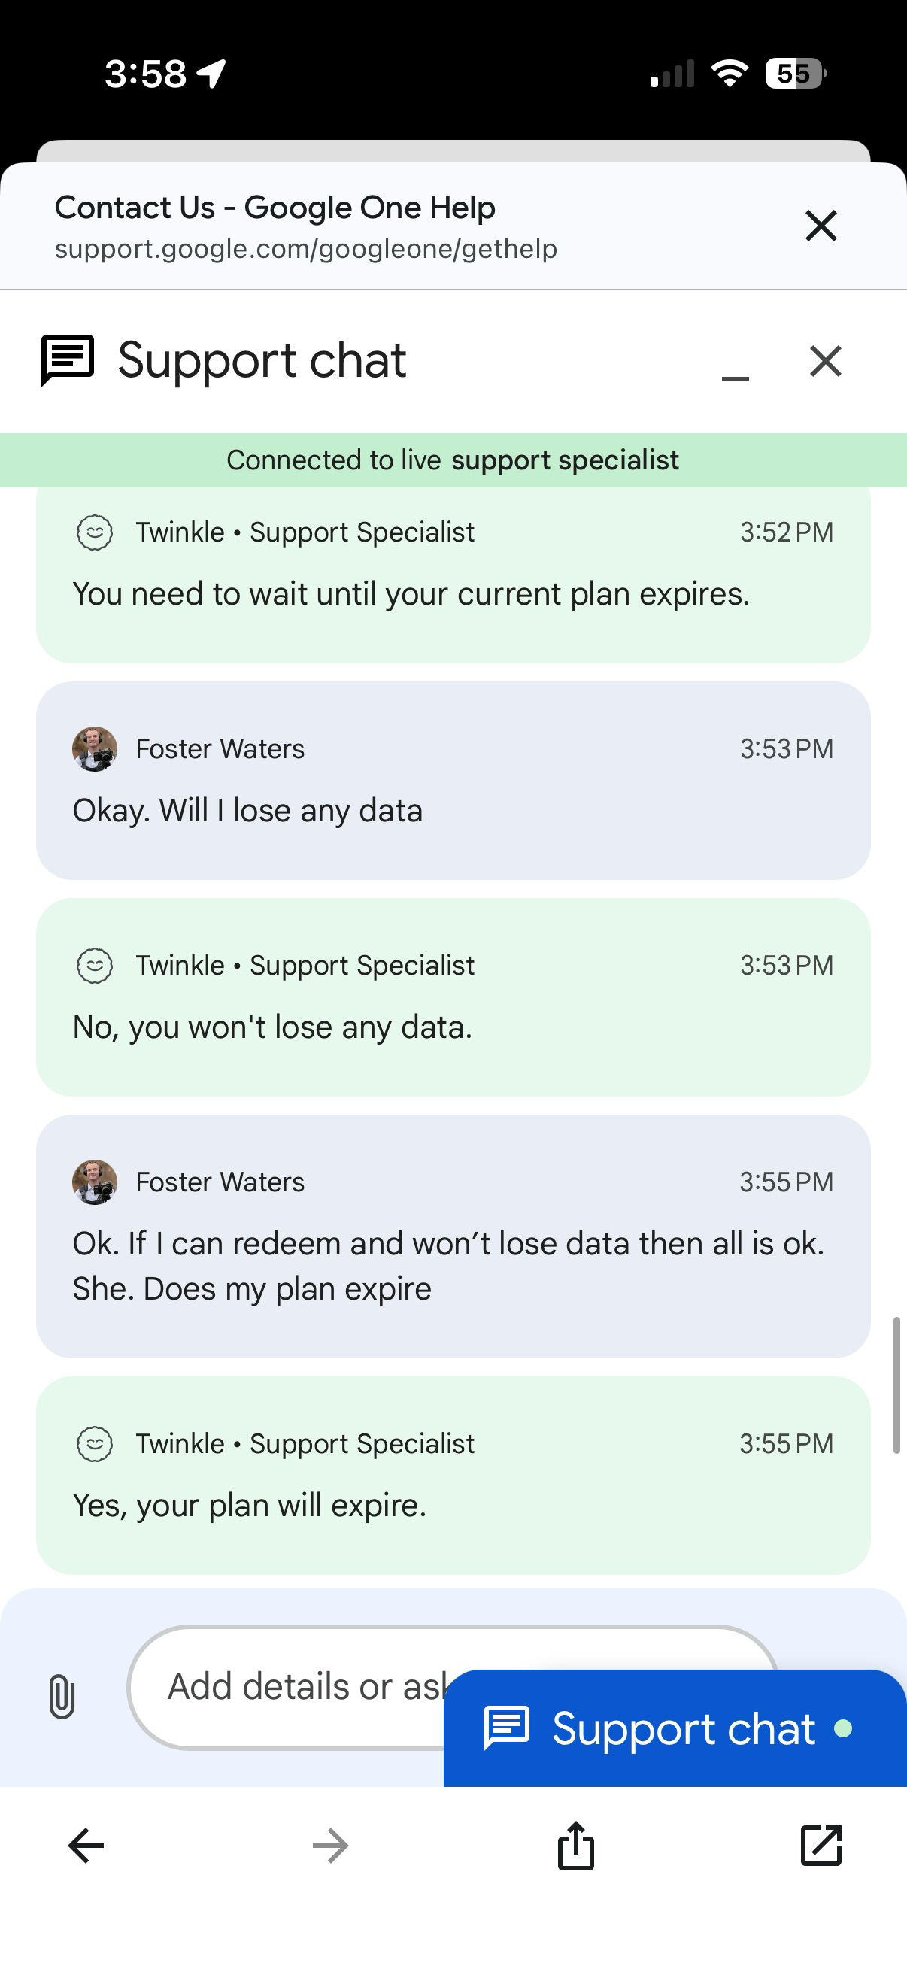Tap the 'No, you won't lose any data.' message
Viewport: 907px width, 1972px height.
click(x=272, y=1027)
